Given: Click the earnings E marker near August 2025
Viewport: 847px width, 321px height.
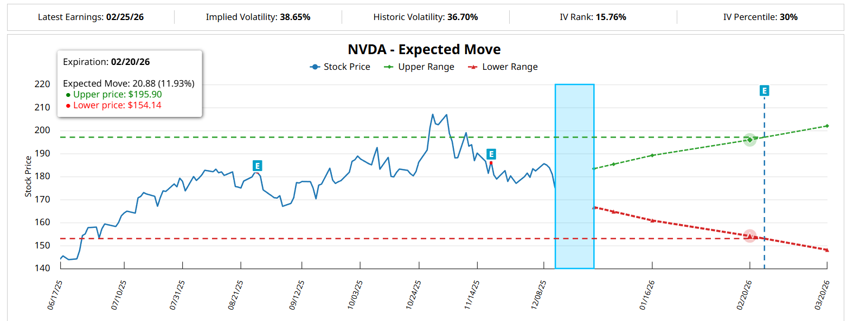Looking at the screenshot, I should point(257,166).
